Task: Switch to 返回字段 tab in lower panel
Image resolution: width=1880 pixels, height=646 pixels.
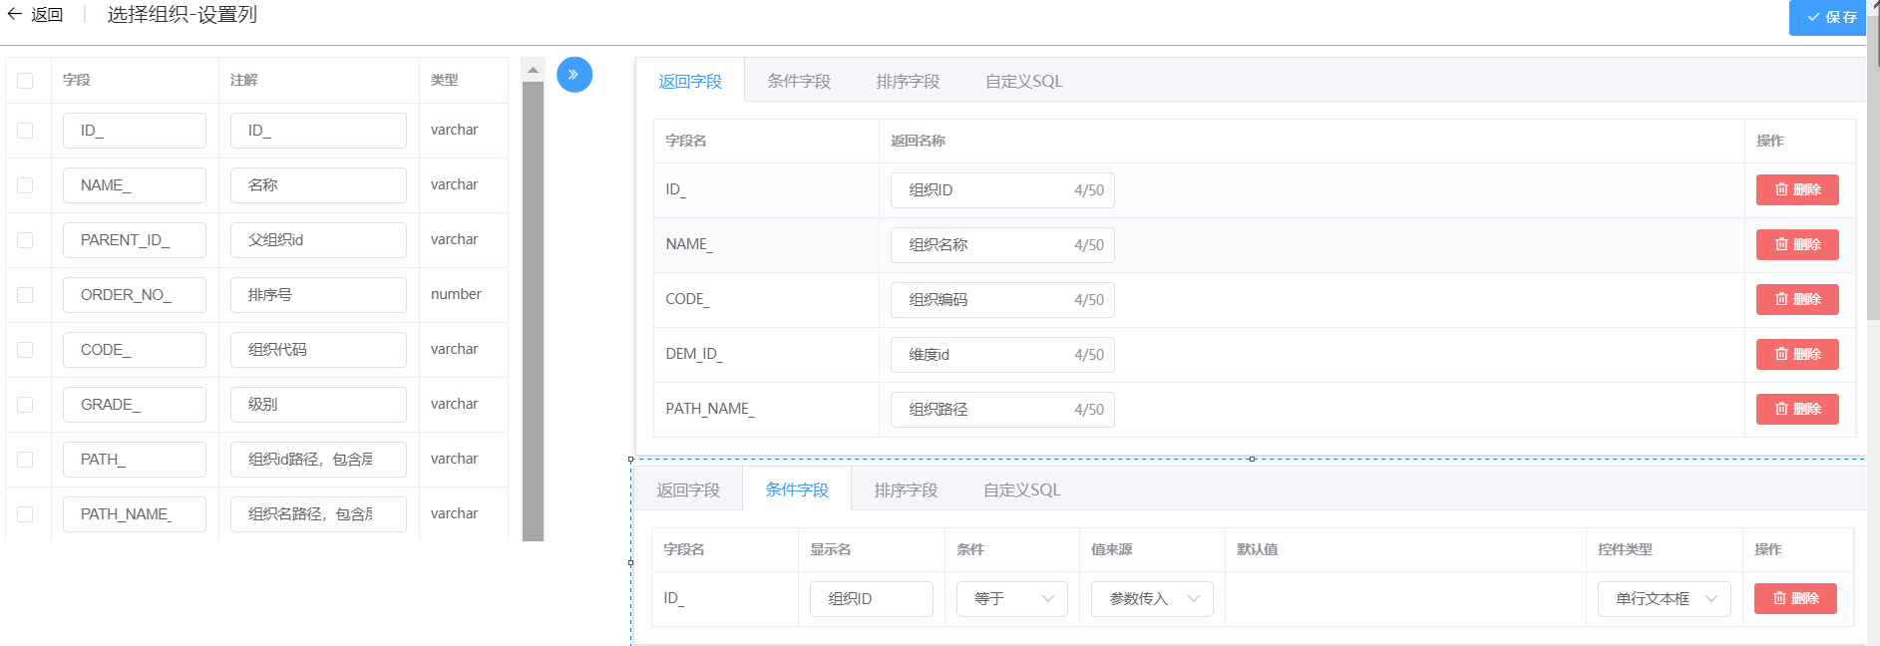Action: 688,490
